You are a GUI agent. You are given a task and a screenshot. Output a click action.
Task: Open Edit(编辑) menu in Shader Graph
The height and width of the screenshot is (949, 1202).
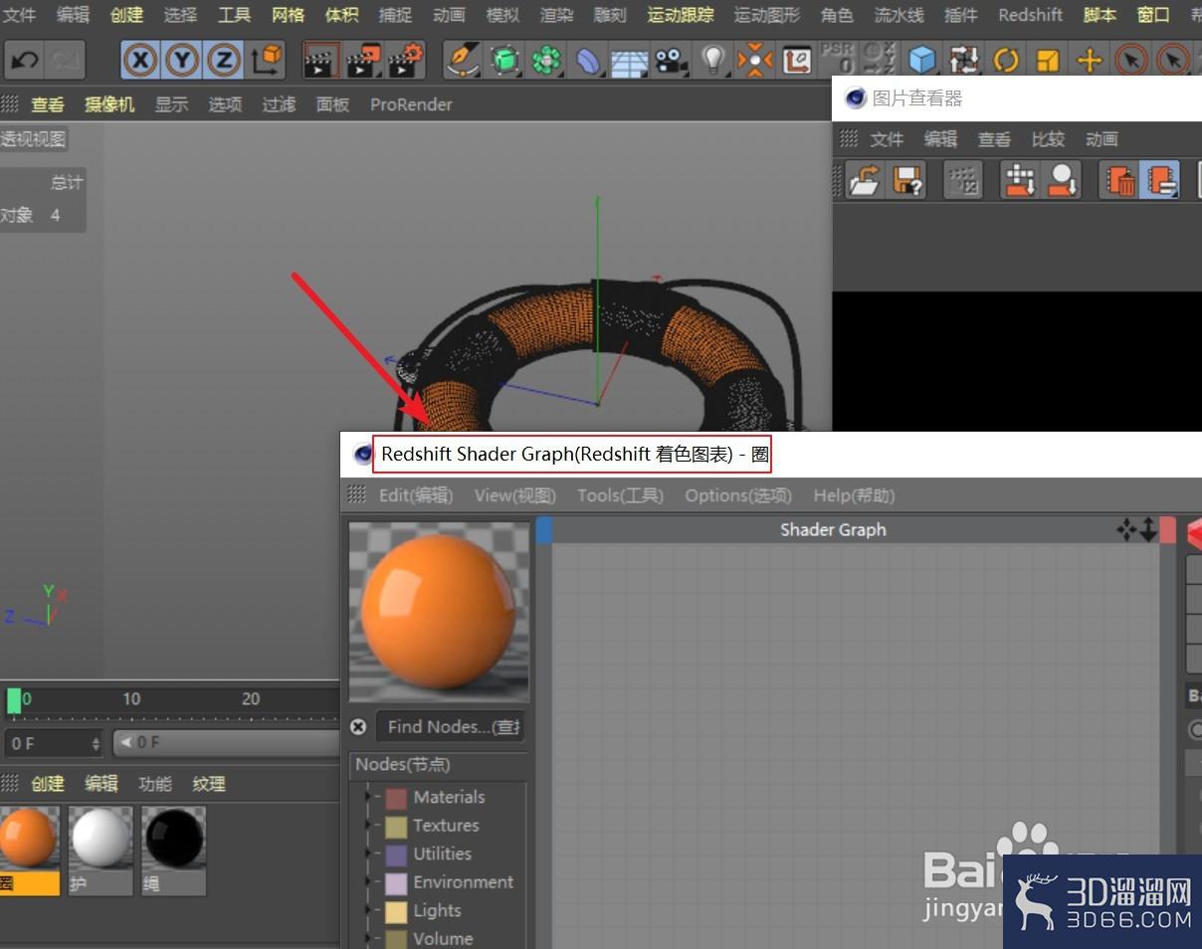point(416,495)
